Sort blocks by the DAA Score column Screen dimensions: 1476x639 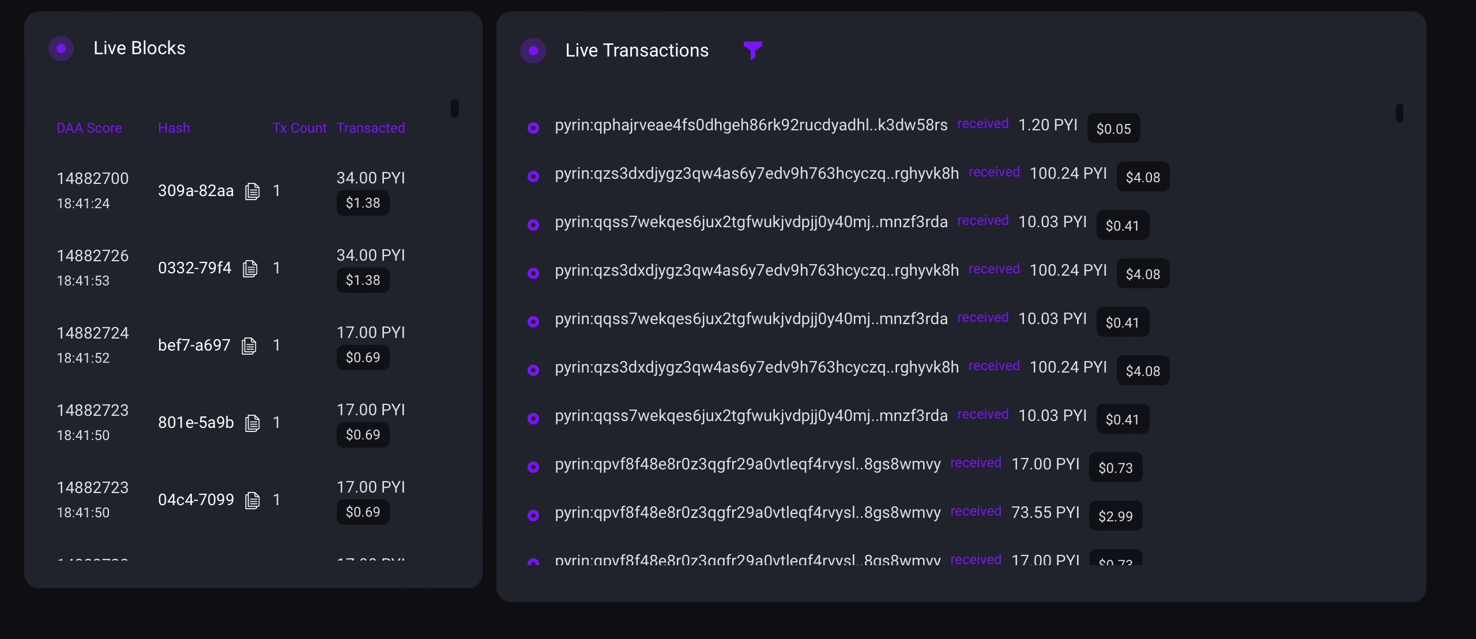[89, 128]
